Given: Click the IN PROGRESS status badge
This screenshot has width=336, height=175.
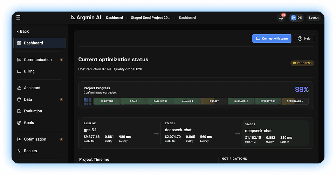Looking at the screenshot, I should pyautogui.click(x=302, y=63).
